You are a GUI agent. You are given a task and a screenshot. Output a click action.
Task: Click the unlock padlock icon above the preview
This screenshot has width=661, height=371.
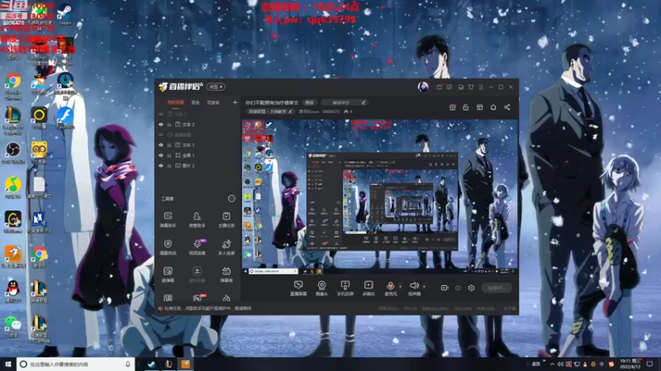466,107
